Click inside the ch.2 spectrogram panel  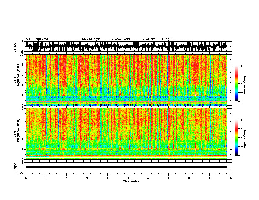point(126,134)
